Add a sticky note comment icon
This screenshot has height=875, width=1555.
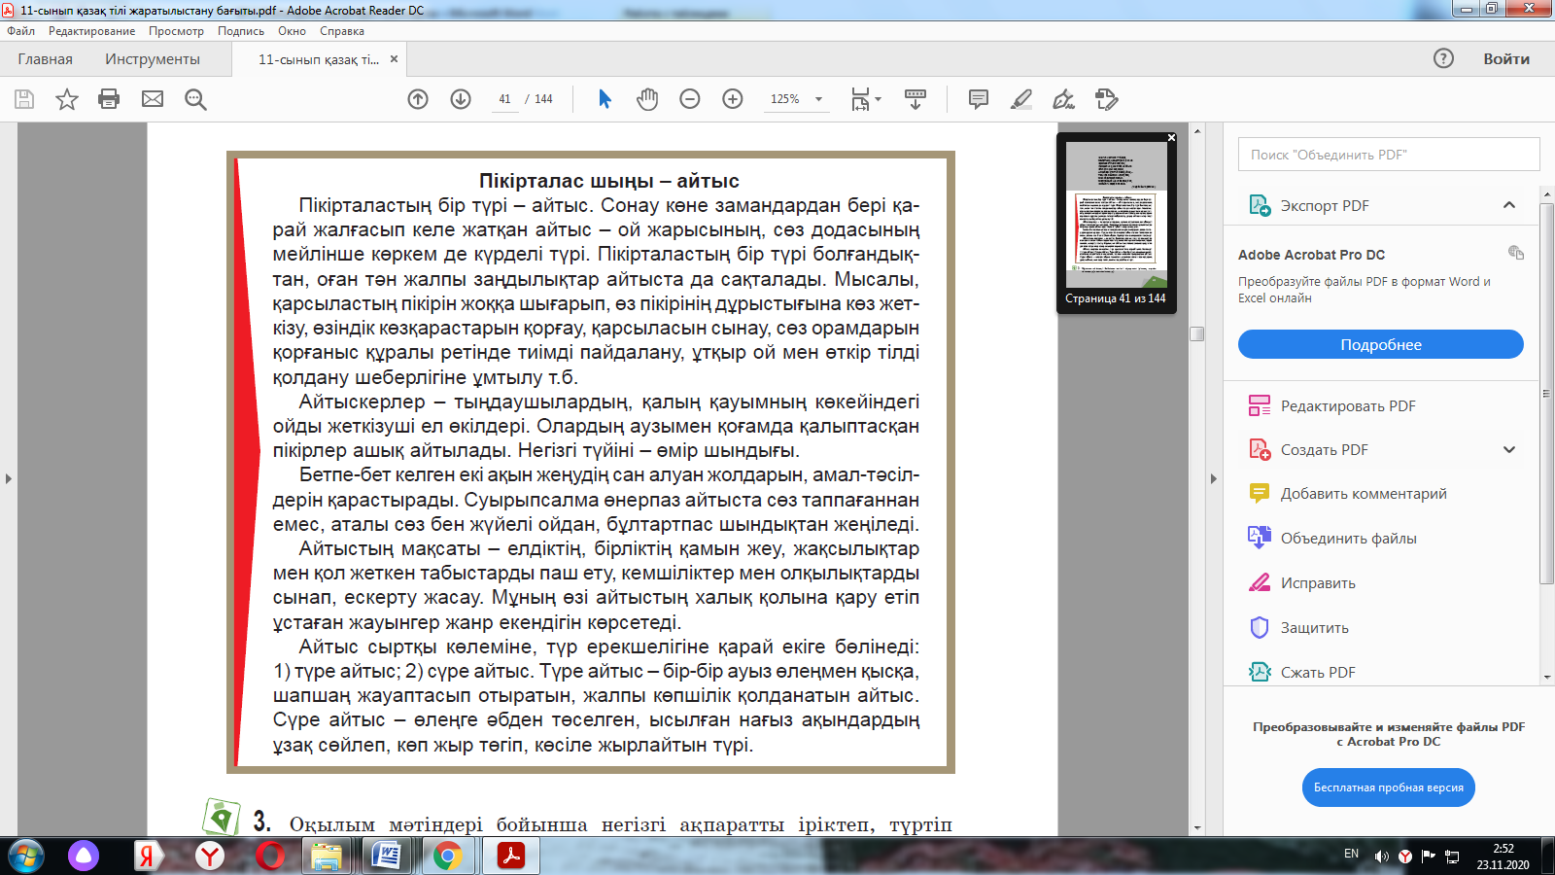[979, 99]
